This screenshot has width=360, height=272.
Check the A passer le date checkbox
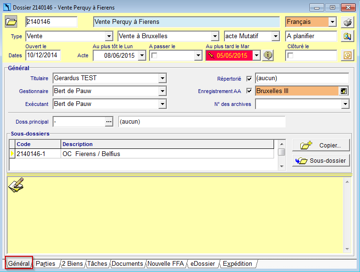point(155,55)
